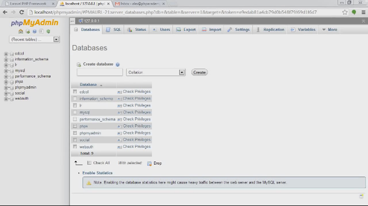Image resolution: width=368 pixels, height=206 pixels.
Task: Expand mysql database in sidebar tree
Action: 6,71
